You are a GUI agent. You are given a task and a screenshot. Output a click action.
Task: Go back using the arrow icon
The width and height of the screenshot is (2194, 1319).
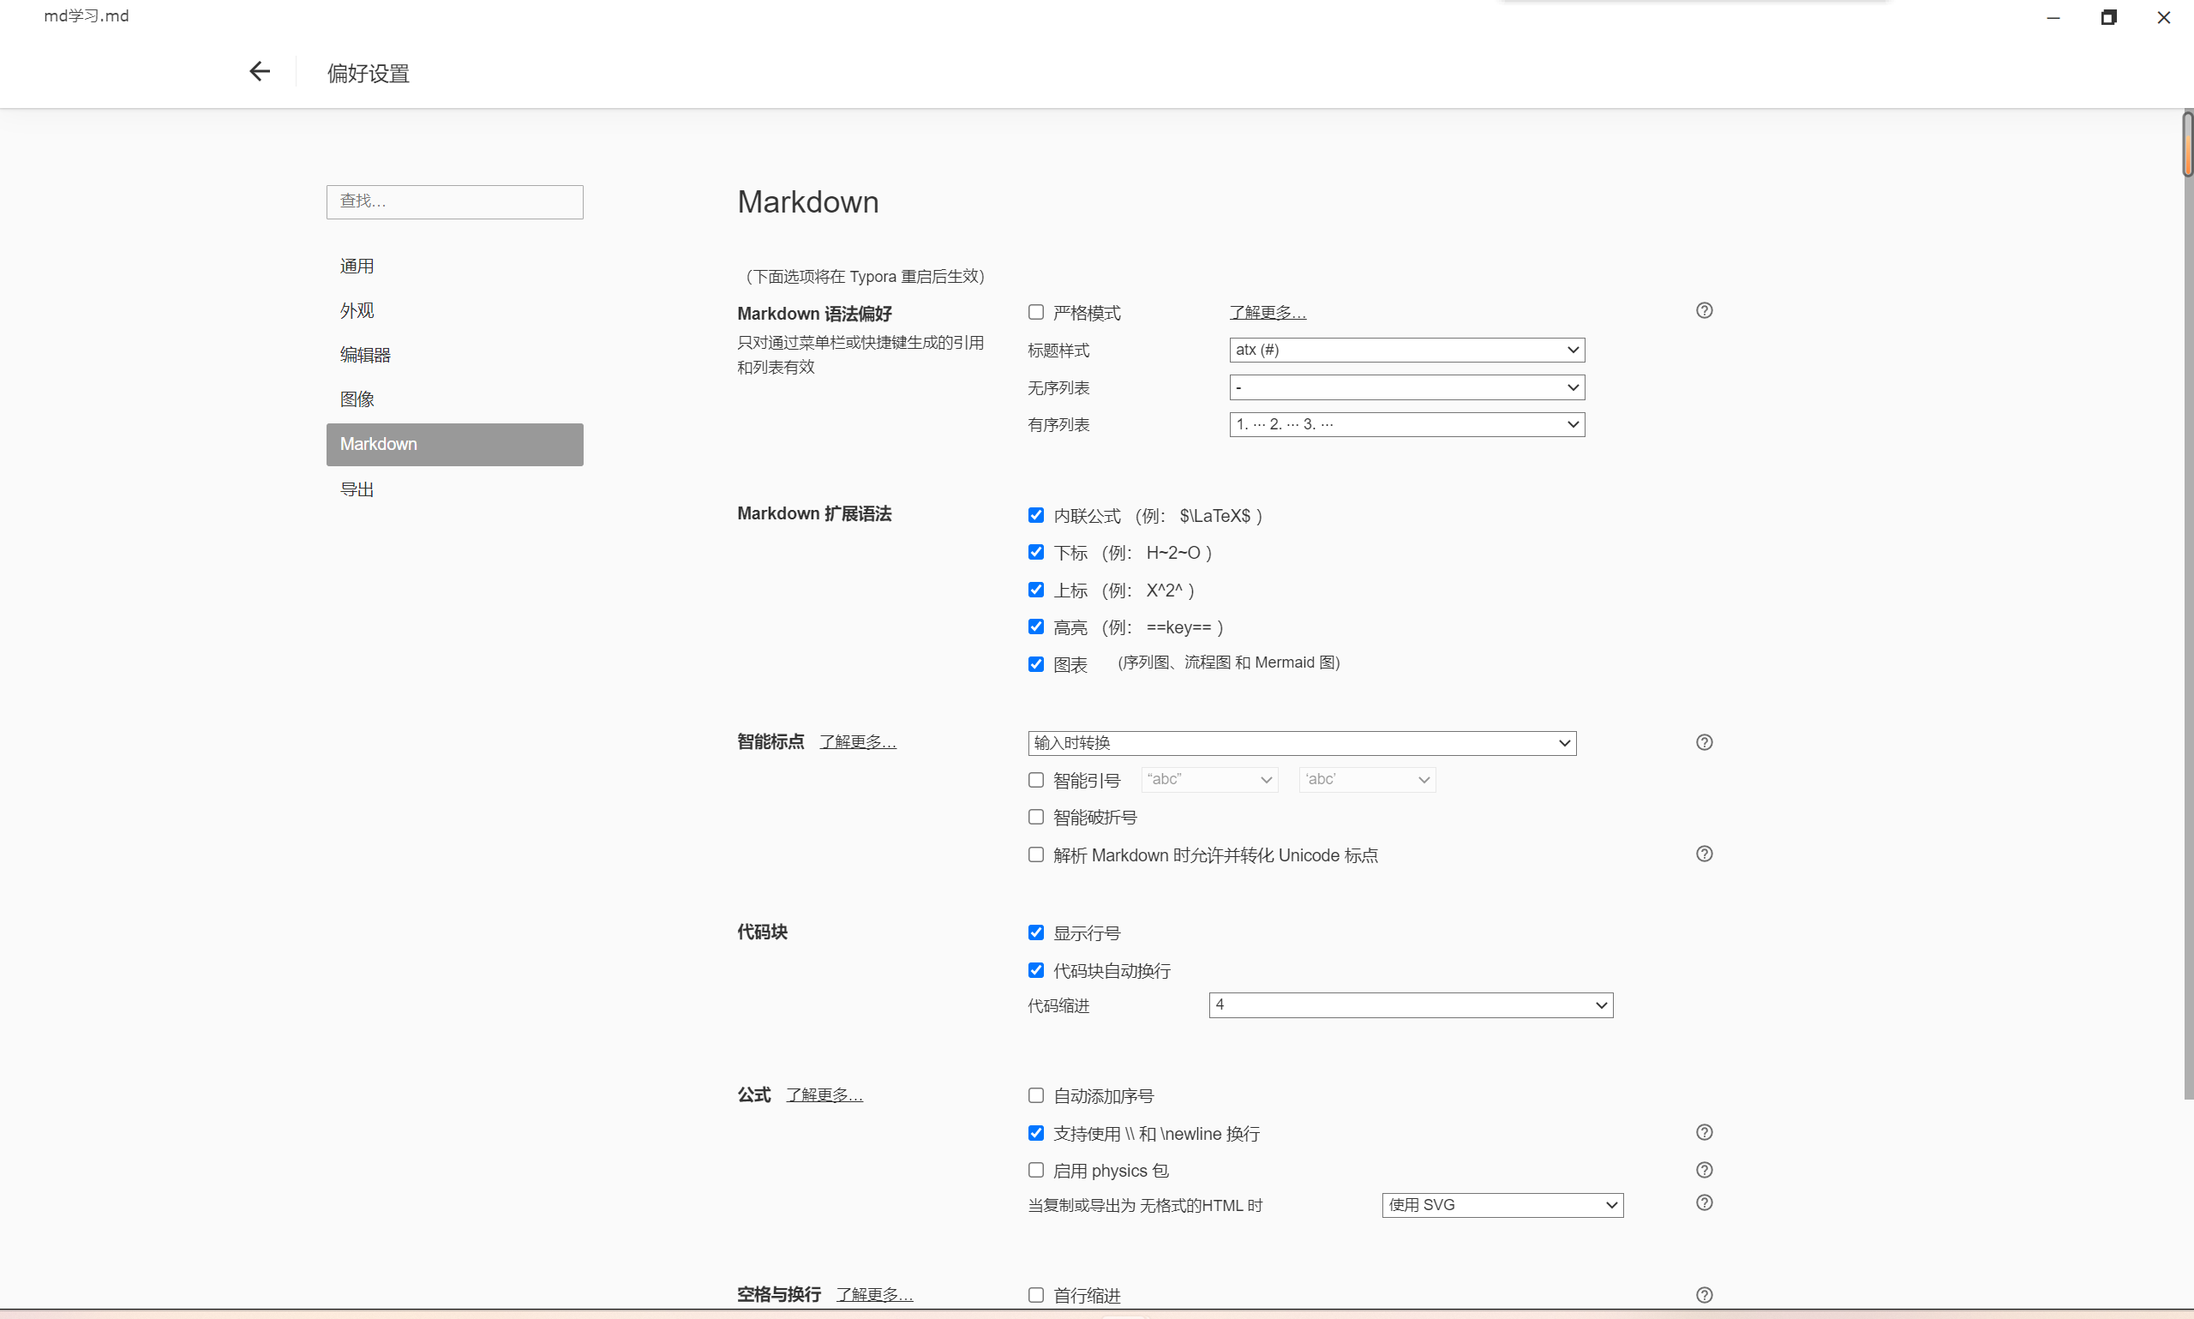coord(259,71)
